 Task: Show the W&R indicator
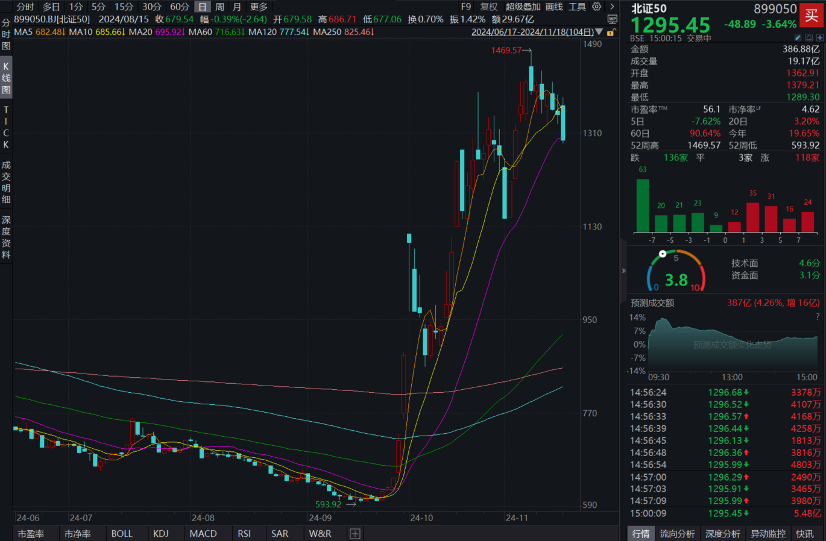tap(320, 534)
